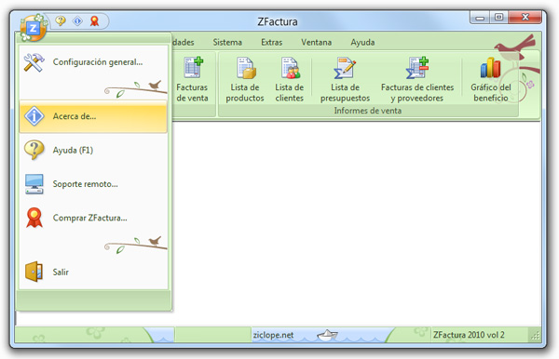Close the ZFactura window

[x=525, y=17]
